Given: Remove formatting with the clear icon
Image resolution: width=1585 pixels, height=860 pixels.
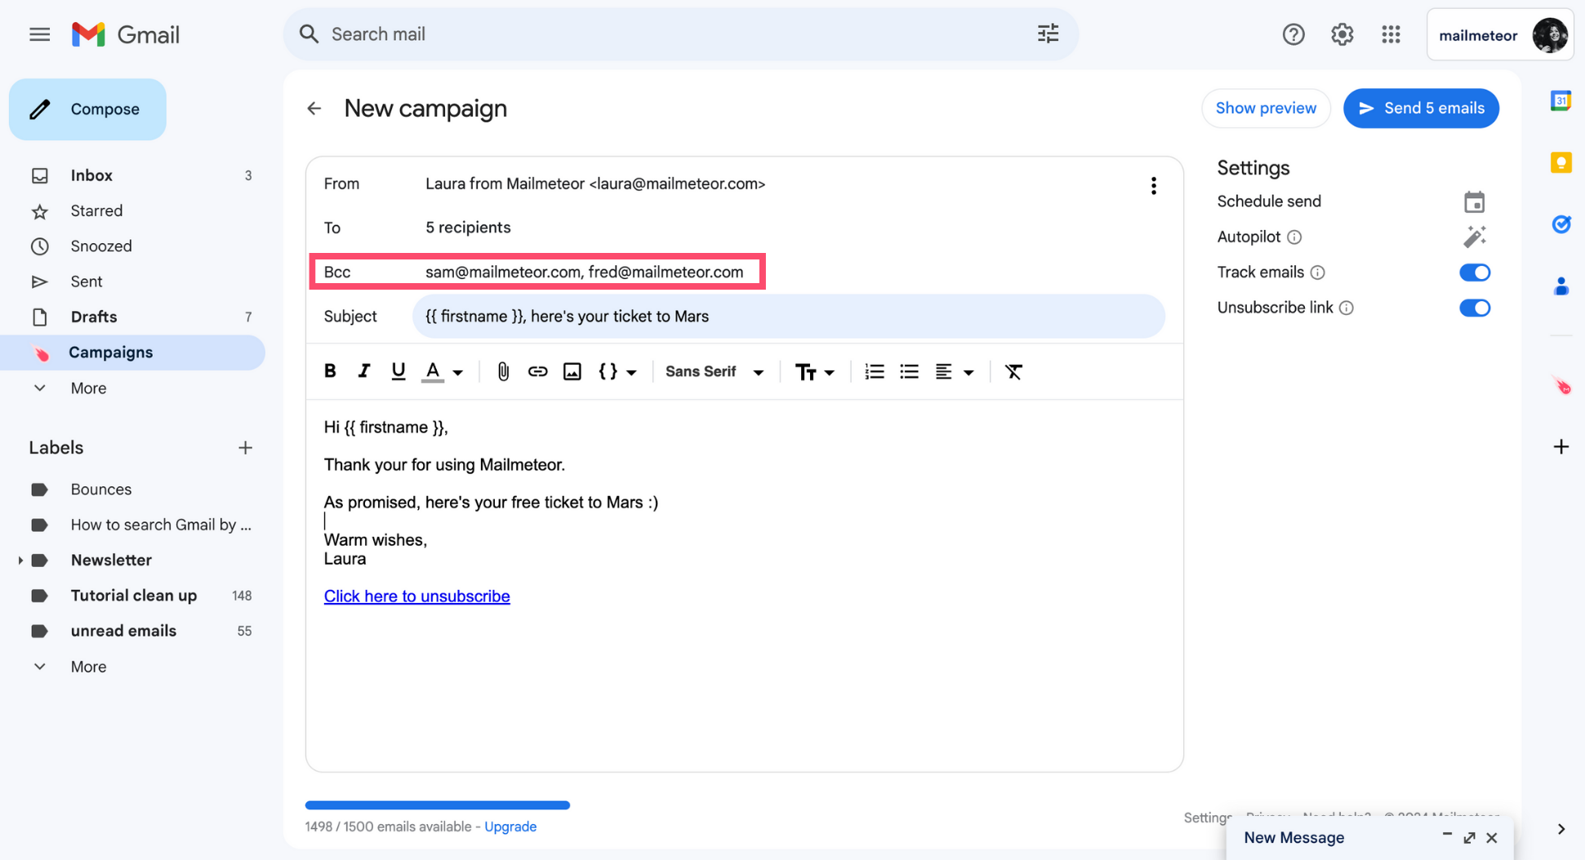Looking at the screenshot, I should 1013,371.
